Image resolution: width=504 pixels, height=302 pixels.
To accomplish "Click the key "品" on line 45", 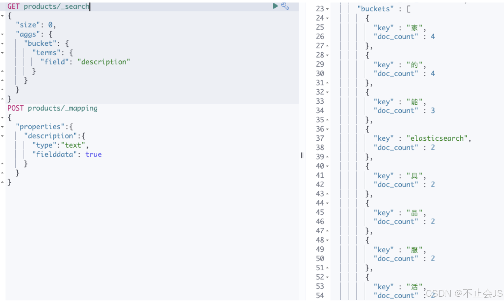I will (x=414, y=212).
